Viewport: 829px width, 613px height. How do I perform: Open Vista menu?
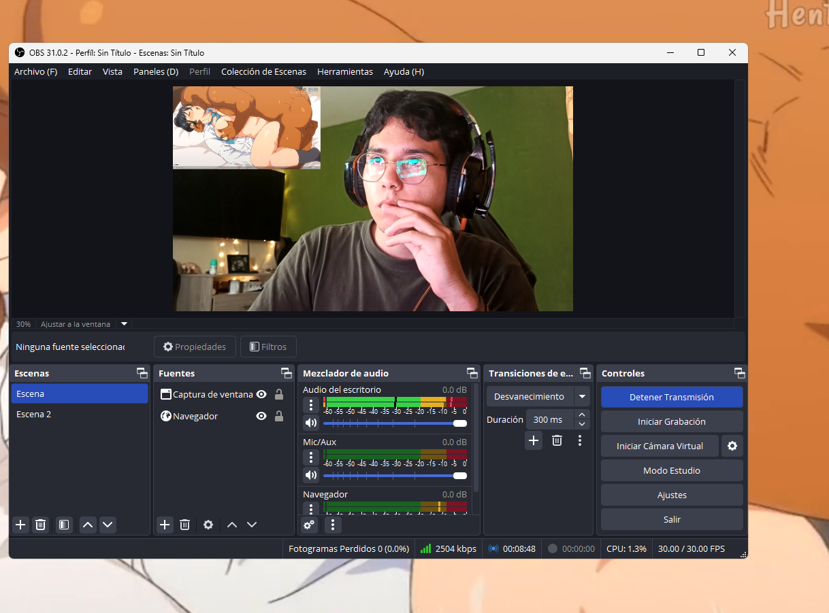click(112, 71)
